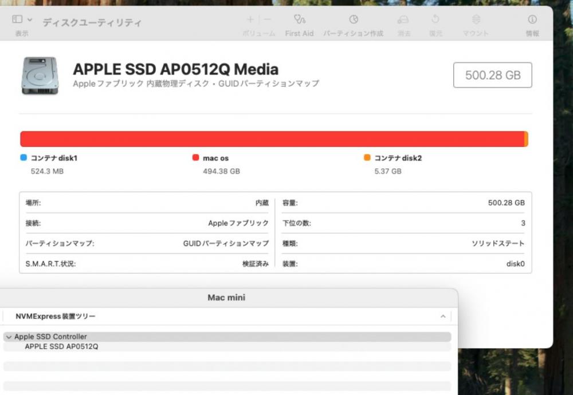The height and width of the screenshot is (395, 573).
Task: Click the 消去 erase toolbar icon
Action: pos(403,19)
